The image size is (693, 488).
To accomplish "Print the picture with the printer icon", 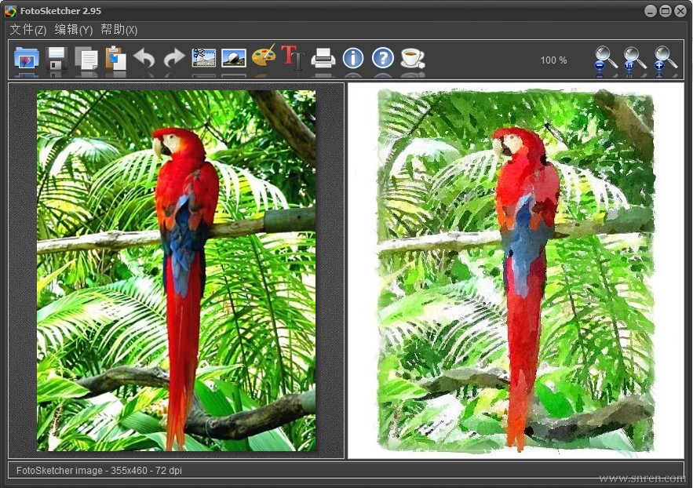I will (x=323, y=58).
